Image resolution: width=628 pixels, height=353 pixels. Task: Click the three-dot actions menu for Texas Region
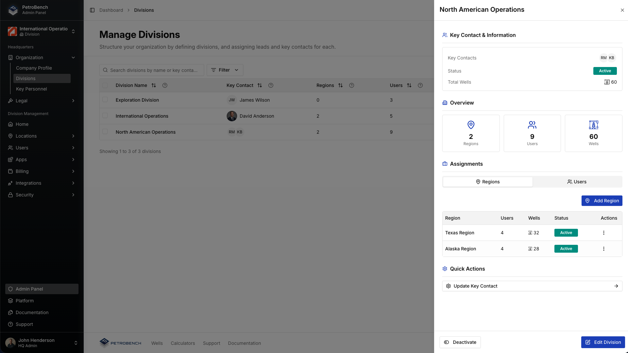[604, 232]
